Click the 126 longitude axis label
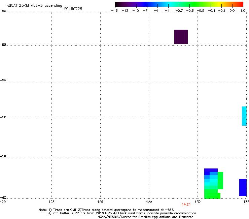 coord(100,202)
